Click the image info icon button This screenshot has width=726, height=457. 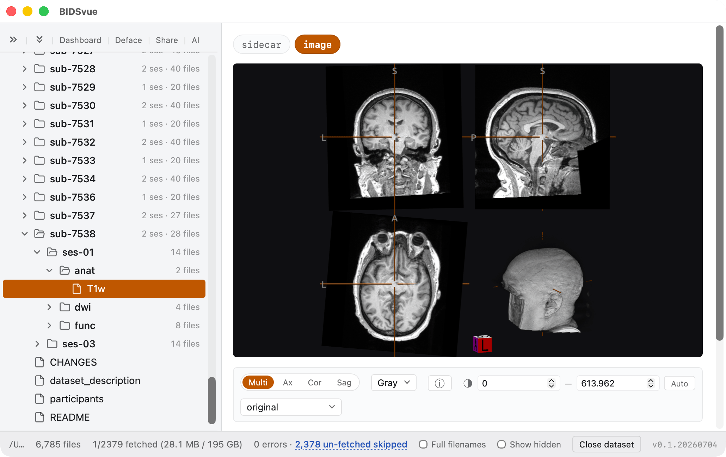tap(439, 383)
